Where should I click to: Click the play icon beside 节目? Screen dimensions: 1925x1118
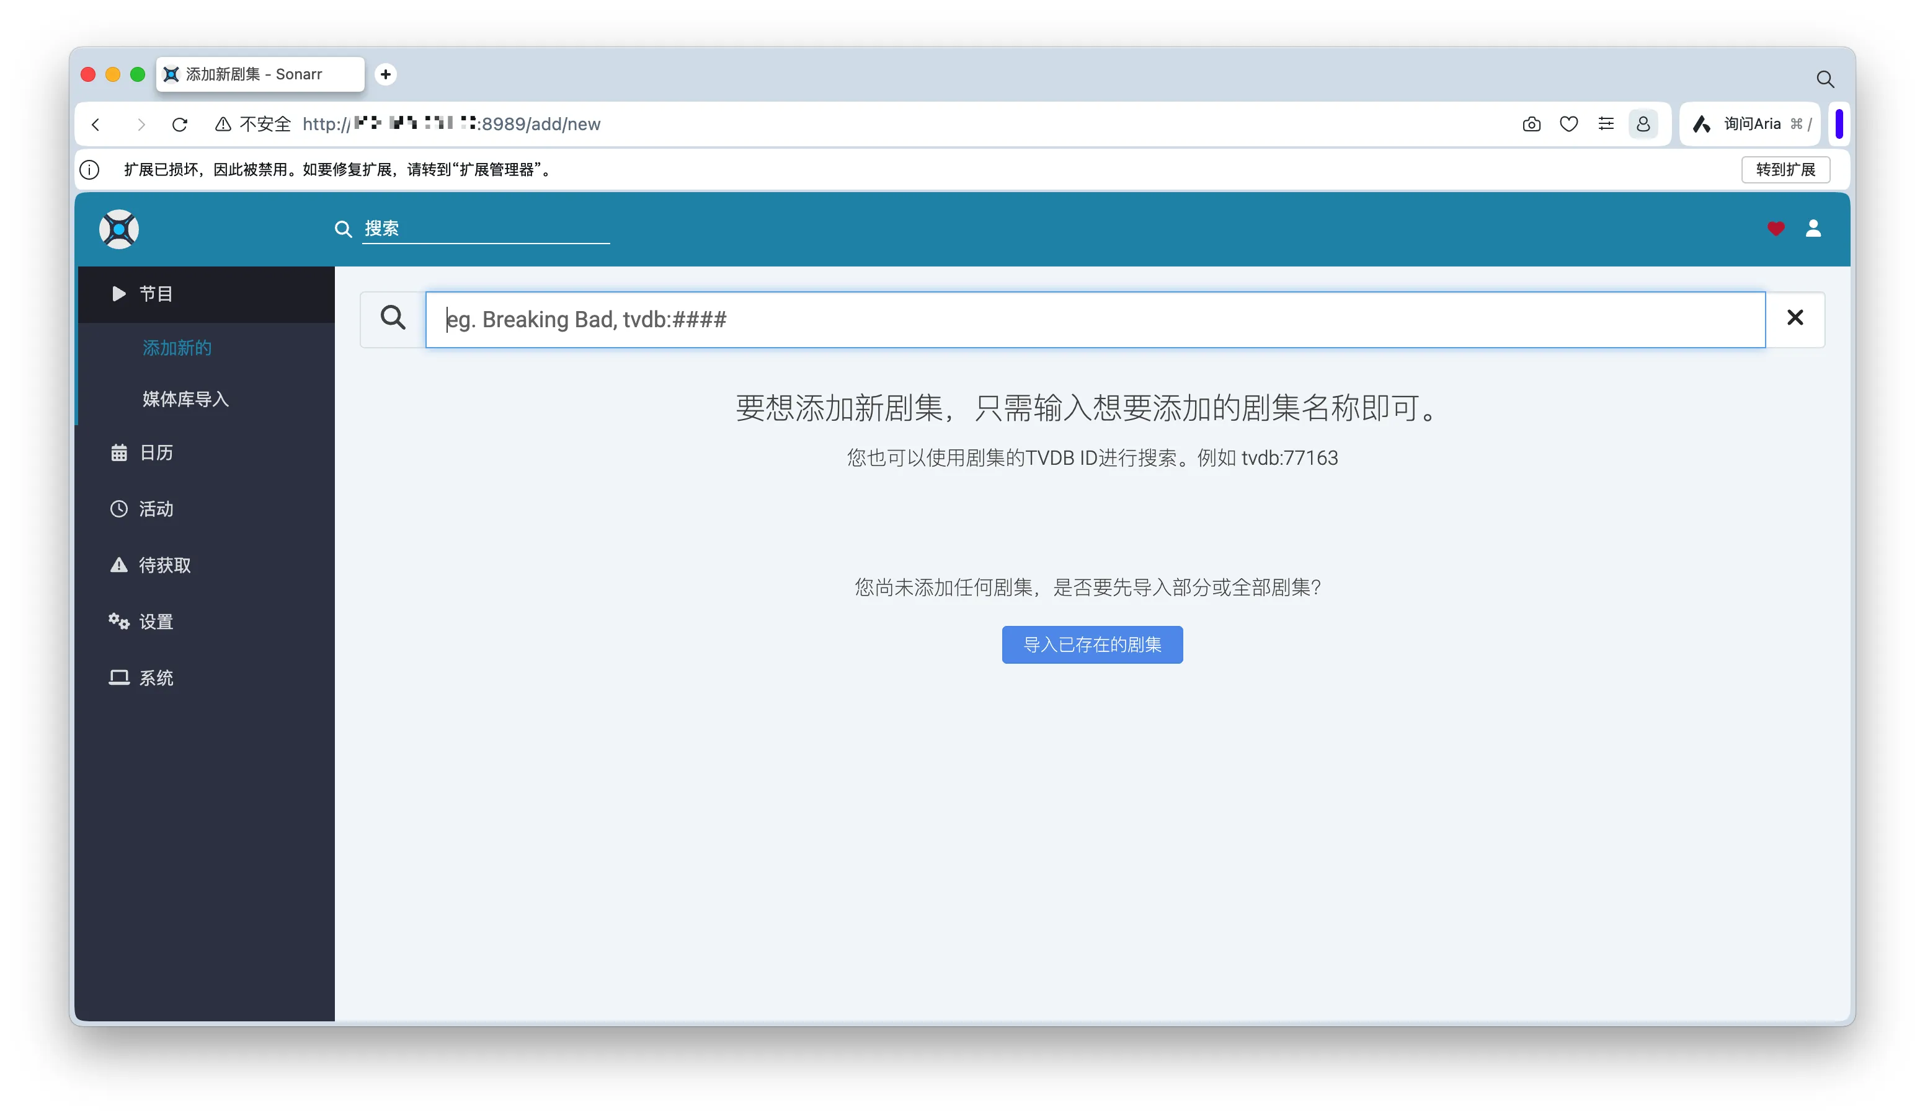coord(118,294)
